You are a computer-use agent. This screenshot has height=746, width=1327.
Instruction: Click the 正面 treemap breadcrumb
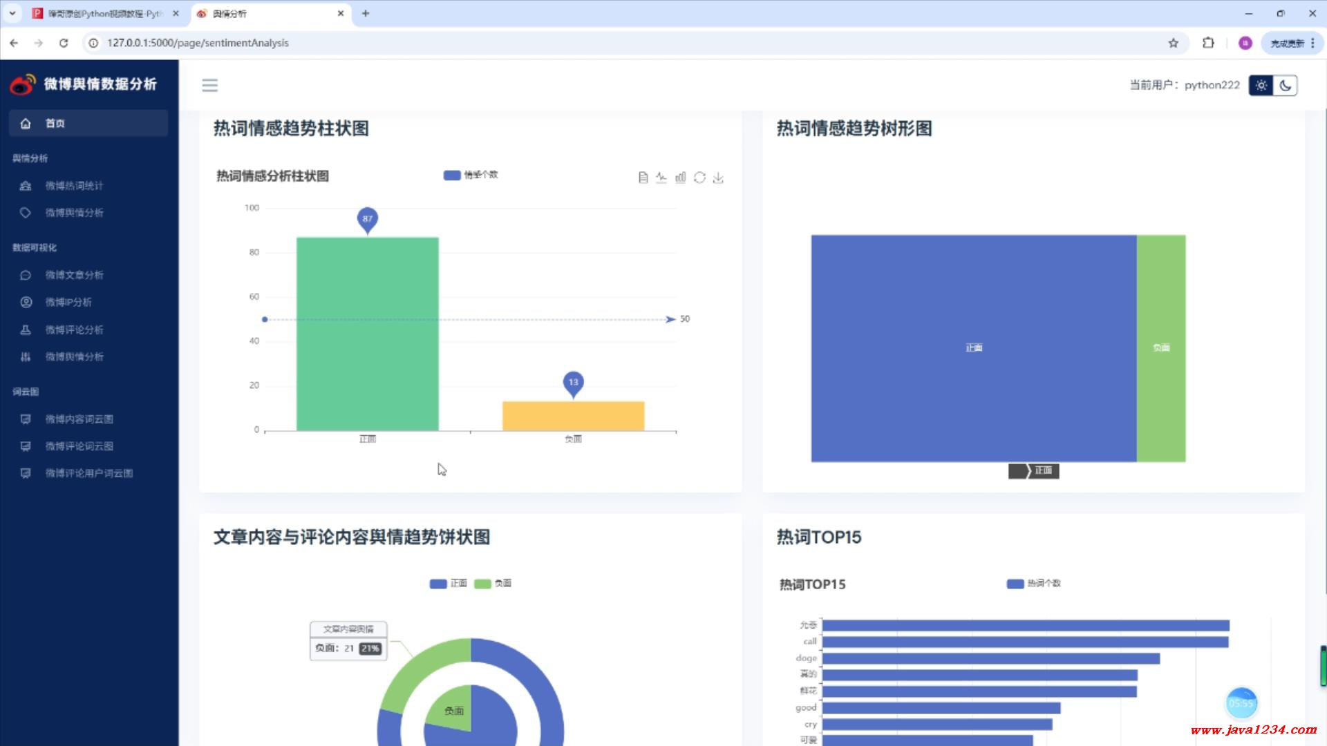pos(1043,471)
